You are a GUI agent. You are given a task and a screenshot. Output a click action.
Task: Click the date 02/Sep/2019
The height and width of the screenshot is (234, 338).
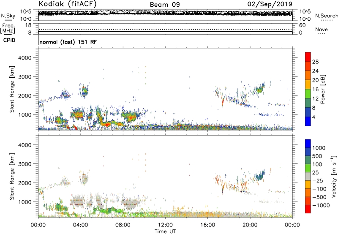(x=270, y=4)
